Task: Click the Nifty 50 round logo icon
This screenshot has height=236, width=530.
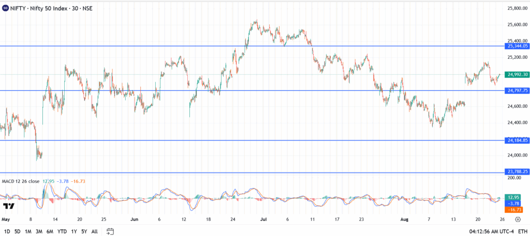Action: pyautogui.click(x=5, y=9)
